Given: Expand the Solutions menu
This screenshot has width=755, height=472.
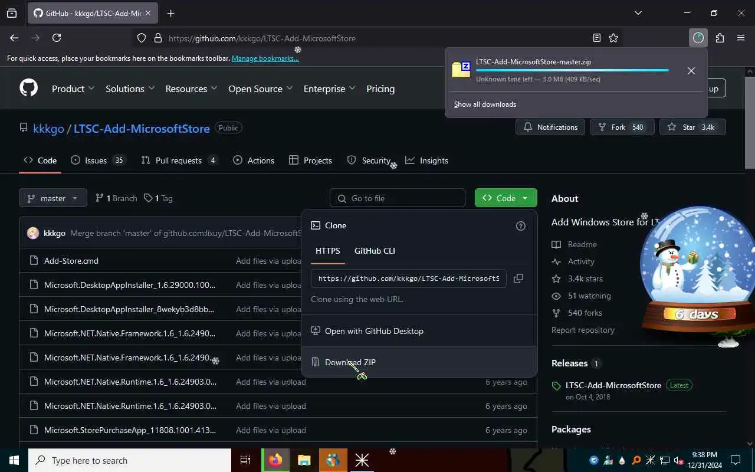Looking at the screenshot, I should click(130, 88).
